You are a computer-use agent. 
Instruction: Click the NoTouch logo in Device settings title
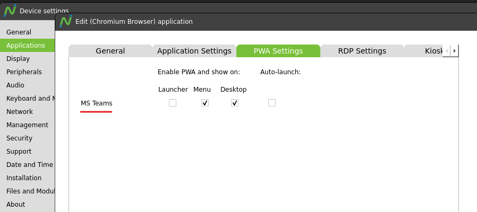[10, 10]
